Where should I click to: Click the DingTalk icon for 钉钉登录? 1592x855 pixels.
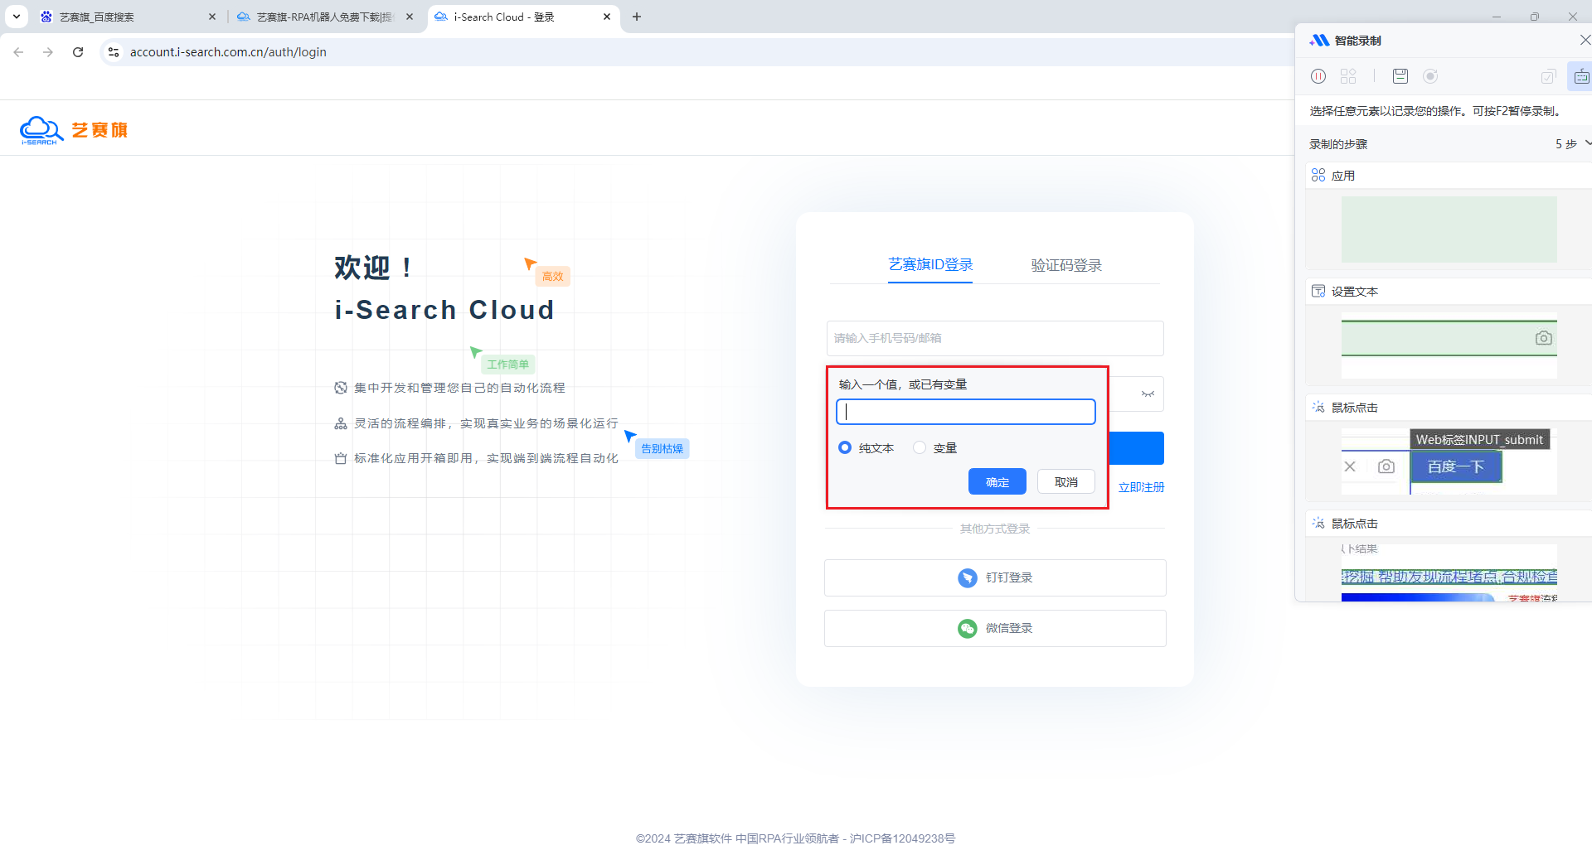point(967,578)
